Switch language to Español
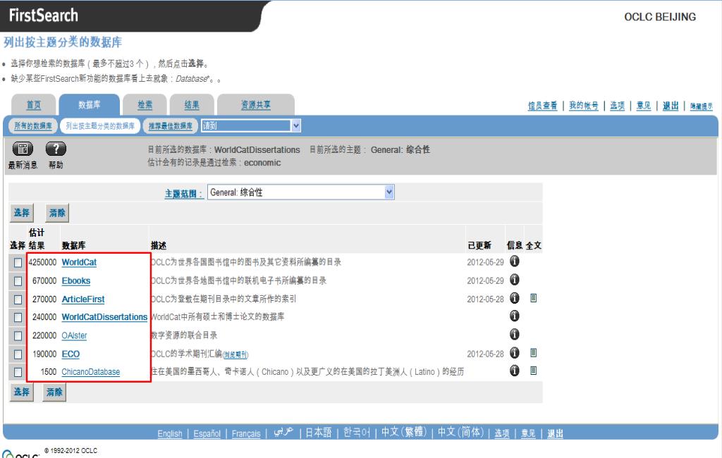This screenshot has height=458, width=722. [207, 433]
